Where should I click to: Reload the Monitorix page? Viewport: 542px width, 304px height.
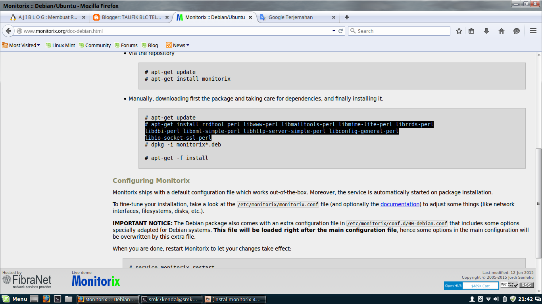tap(341, 31)
